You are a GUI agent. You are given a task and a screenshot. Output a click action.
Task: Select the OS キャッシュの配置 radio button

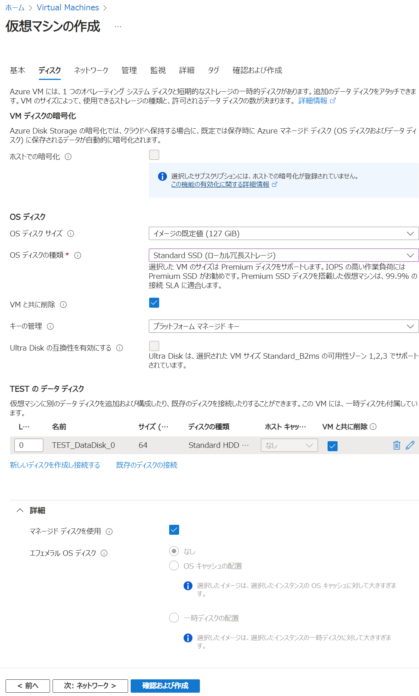[x=174, y=566]
